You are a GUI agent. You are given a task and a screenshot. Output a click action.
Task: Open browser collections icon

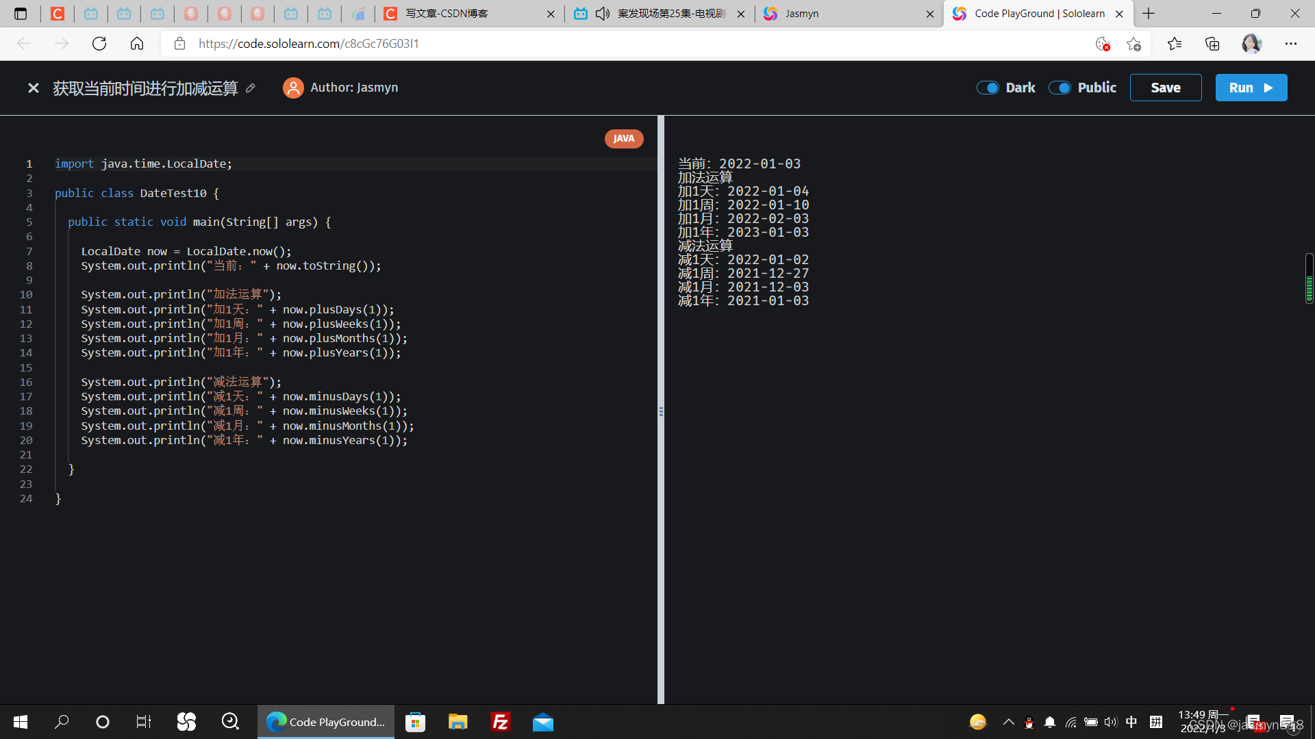1212,44
